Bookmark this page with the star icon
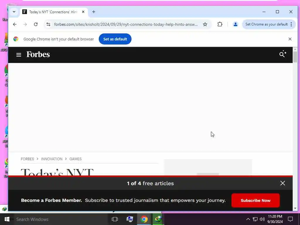 pos(205,24)
